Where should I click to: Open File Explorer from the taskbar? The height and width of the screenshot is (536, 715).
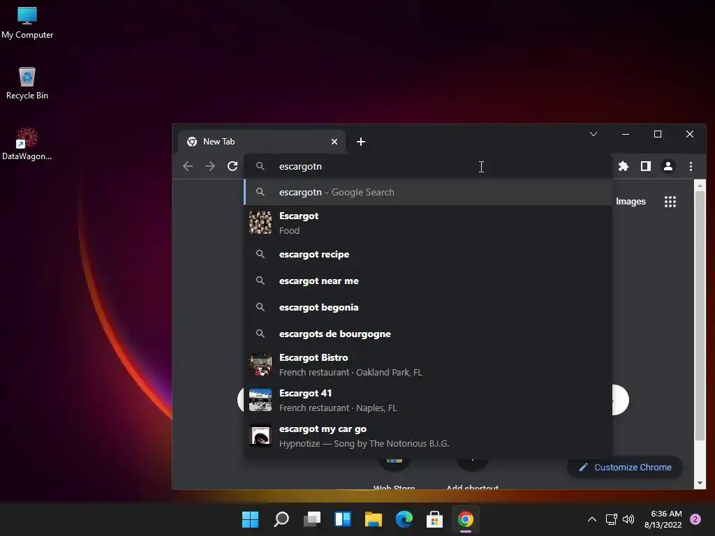[x=374, y=519]
